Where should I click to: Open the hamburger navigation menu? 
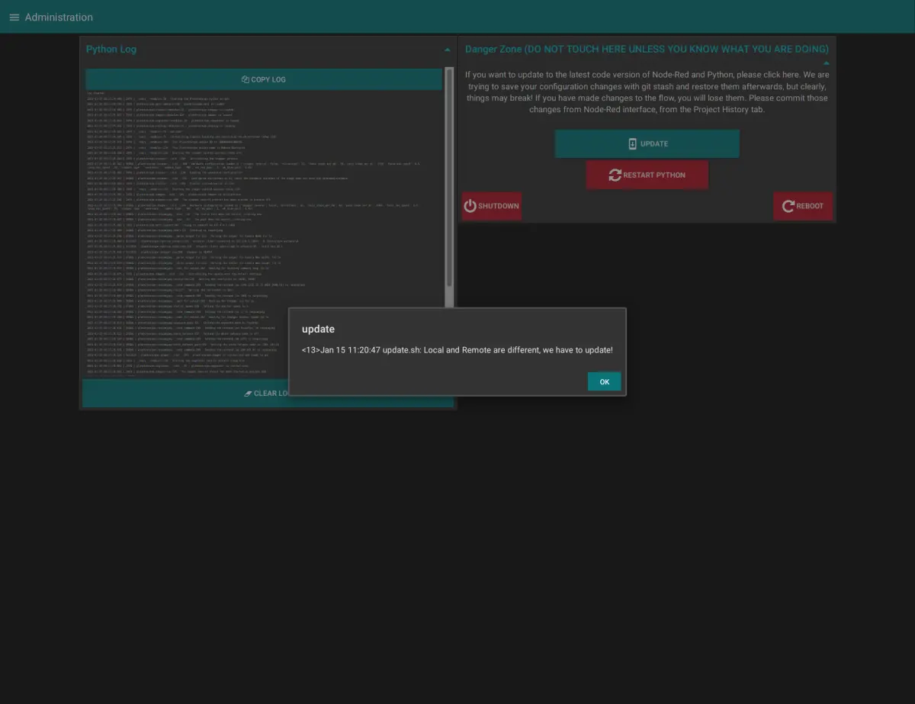click(14, 18)
